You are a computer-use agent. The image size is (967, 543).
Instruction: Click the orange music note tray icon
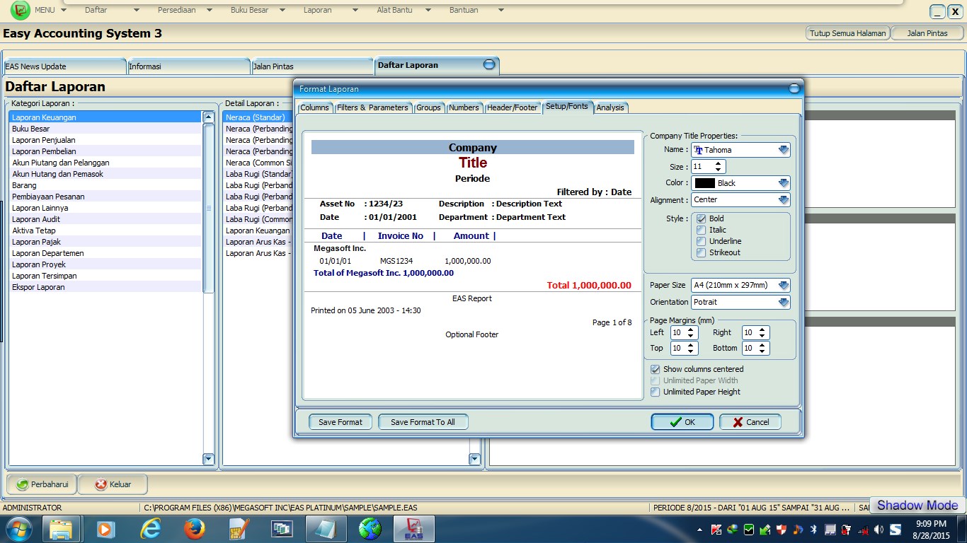[798, 530]
